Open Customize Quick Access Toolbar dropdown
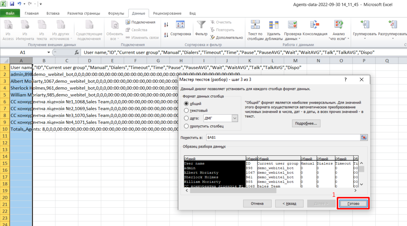Viewport: 407px width, 226px height. click(41, 4)
